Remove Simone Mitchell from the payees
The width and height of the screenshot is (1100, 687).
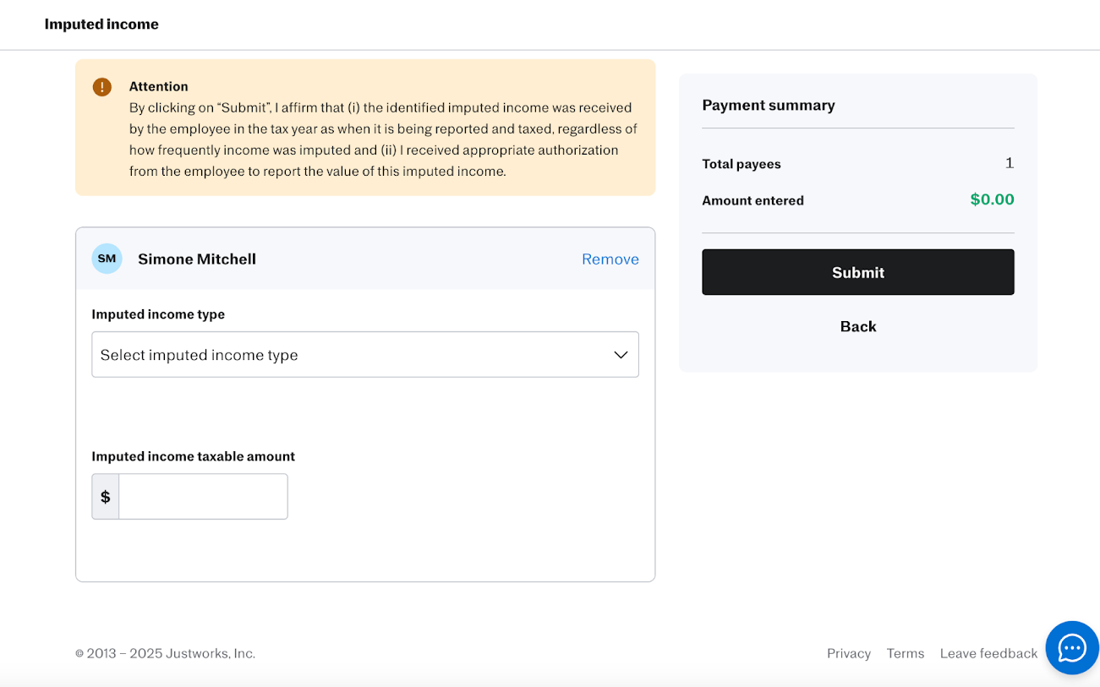click(610, 259)
